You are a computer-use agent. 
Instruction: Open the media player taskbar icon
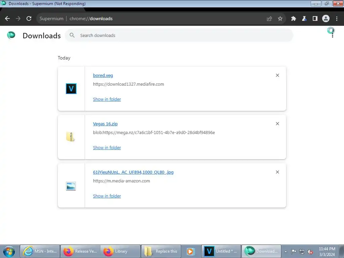190,251
